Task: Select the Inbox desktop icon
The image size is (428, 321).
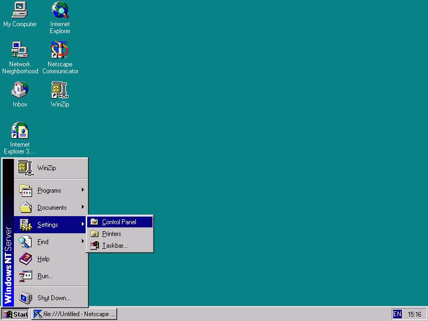Action: click(20, 90)
